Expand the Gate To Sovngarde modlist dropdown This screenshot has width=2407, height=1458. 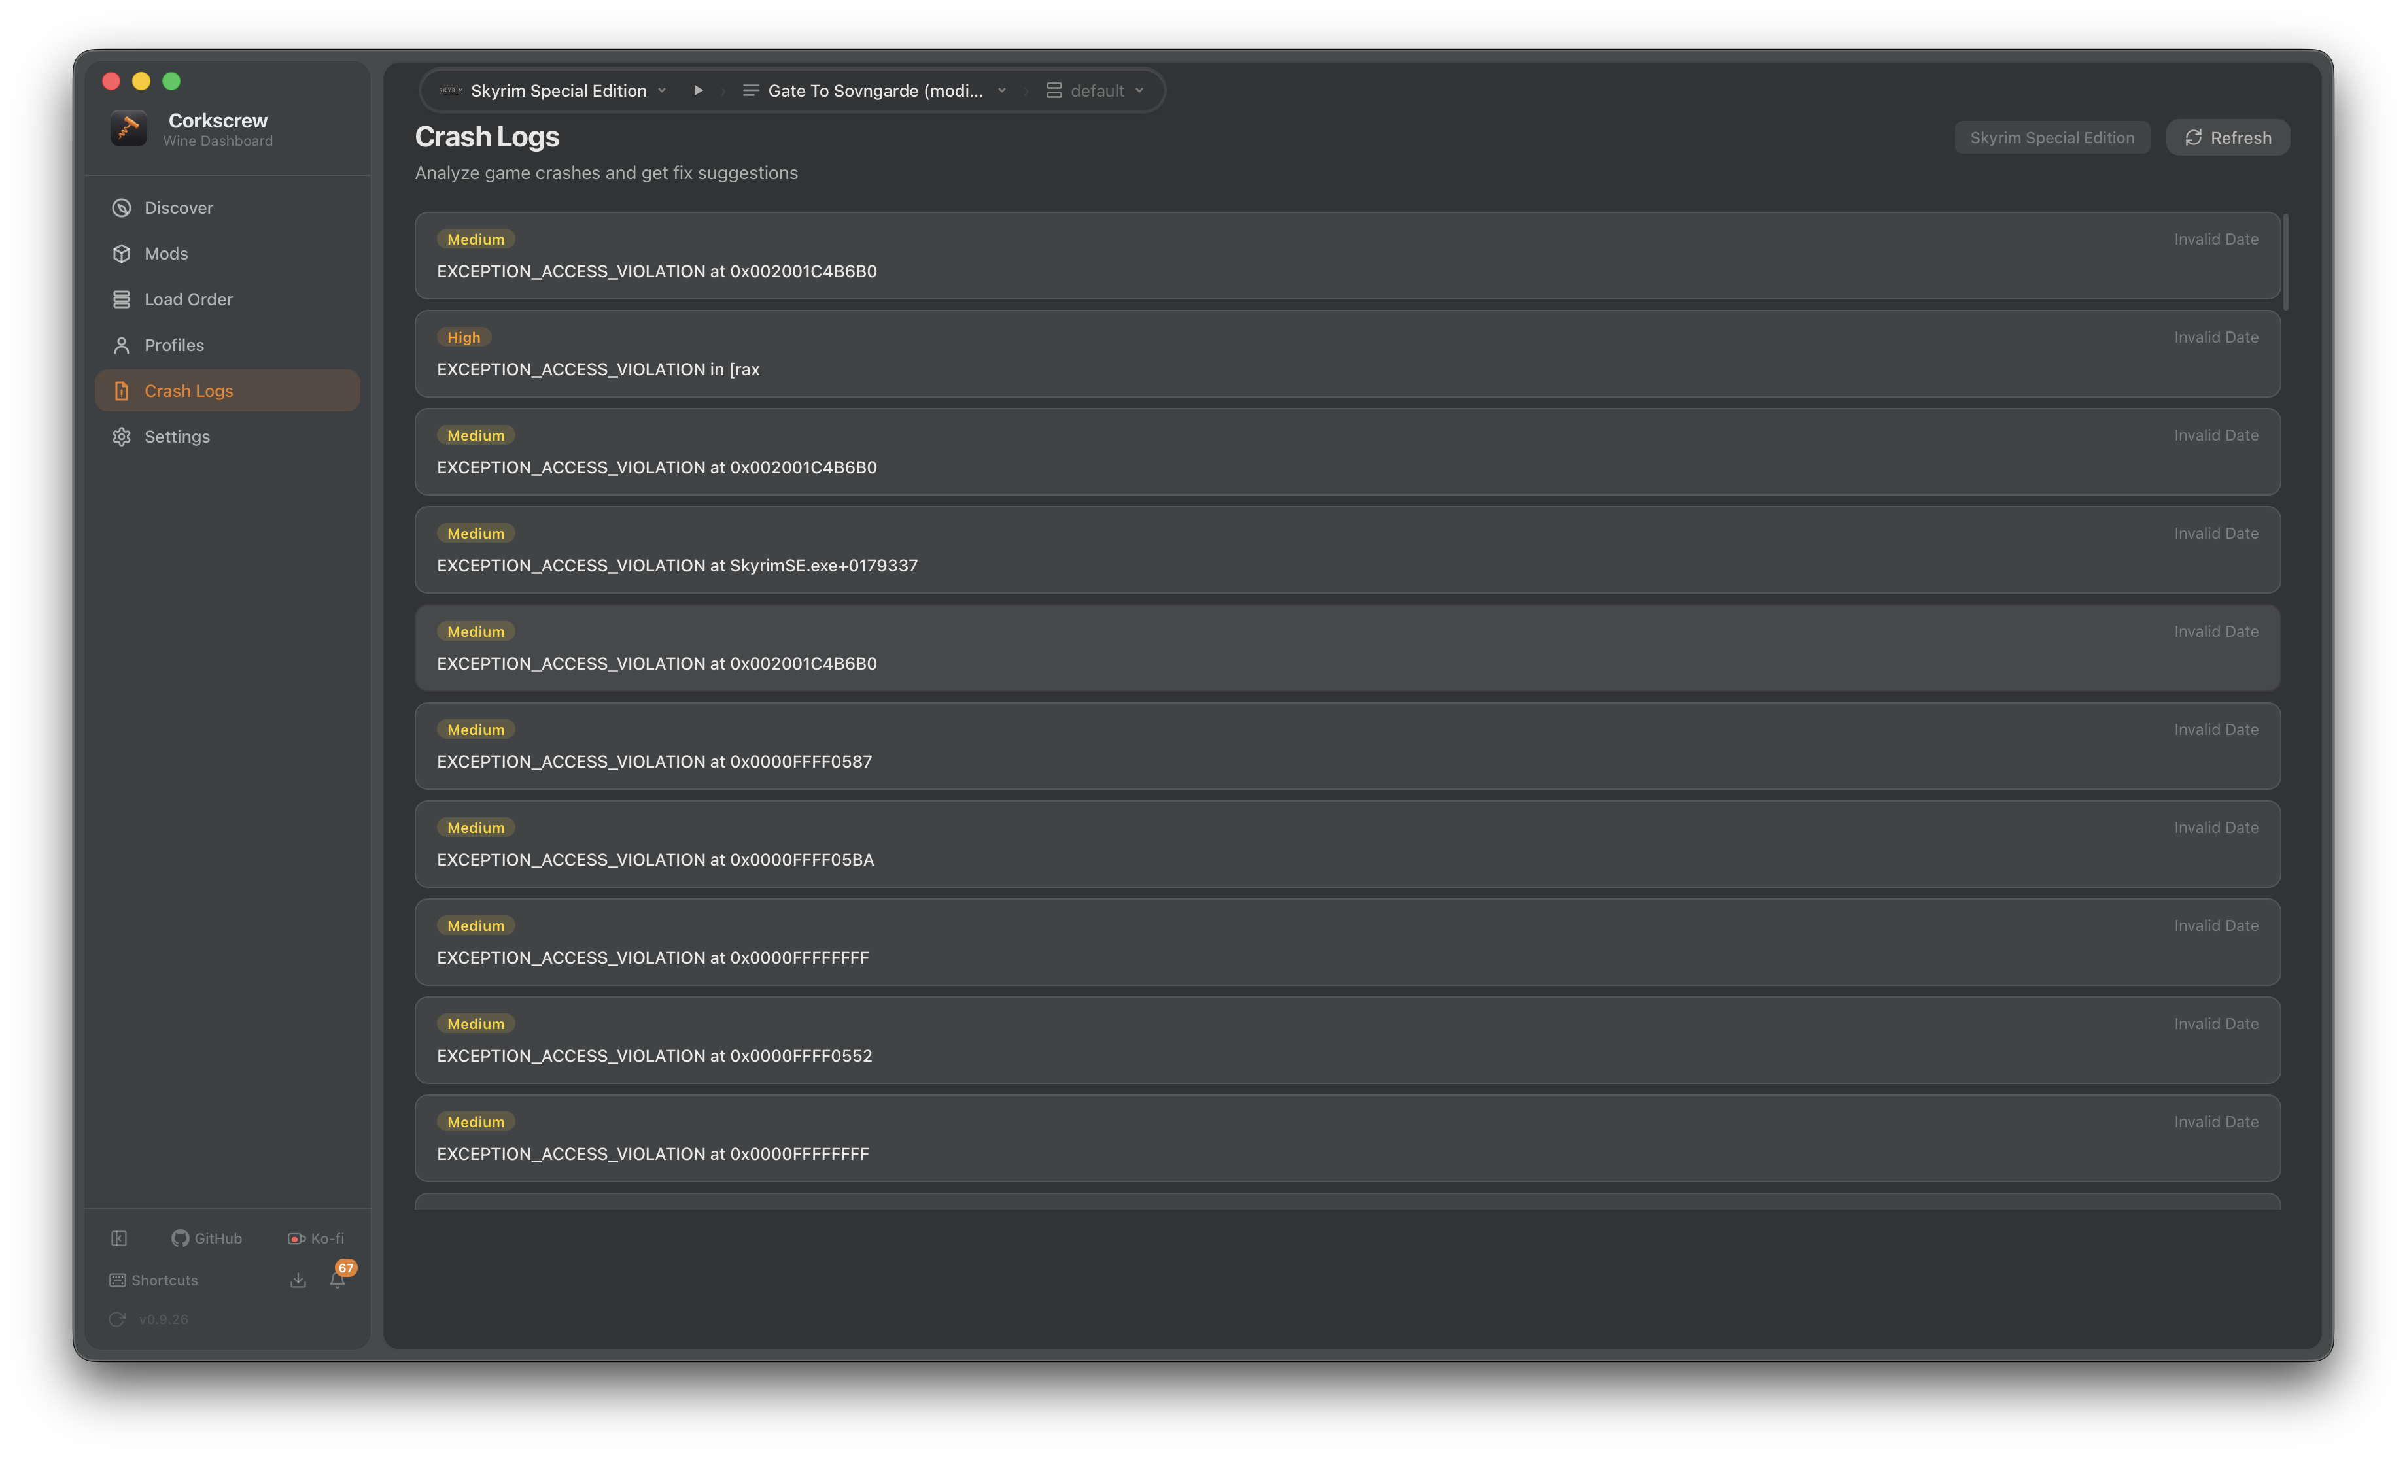coord(875,90)
